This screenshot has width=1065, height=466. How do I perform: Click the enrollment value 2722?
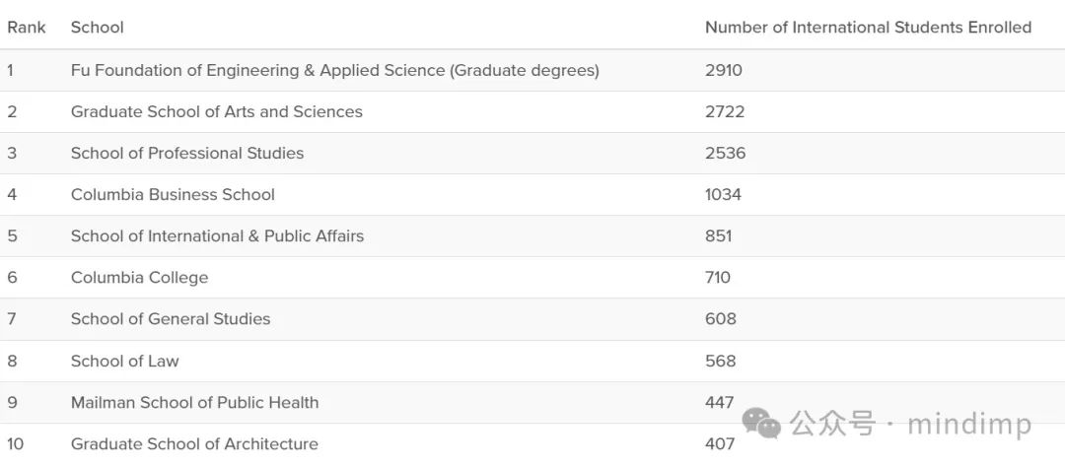tap(725, 111)
